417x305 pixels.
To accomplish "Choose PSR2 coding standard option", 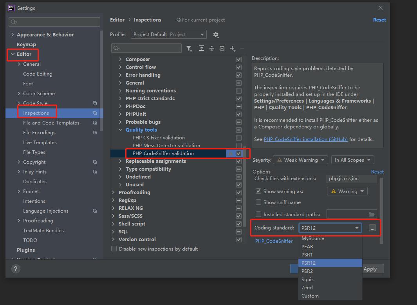I will pos(330,271).
